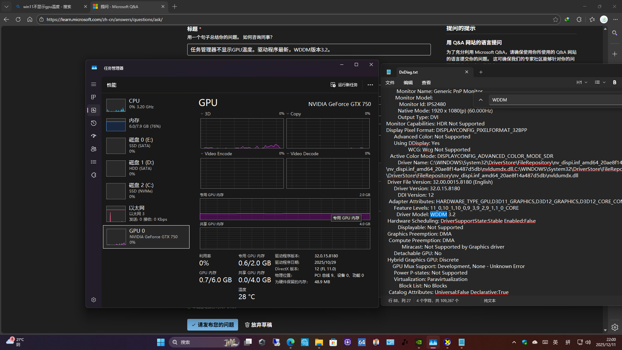
Task: Click the 放弃草稿 discard draft button
Action: [x=258, y=325]
